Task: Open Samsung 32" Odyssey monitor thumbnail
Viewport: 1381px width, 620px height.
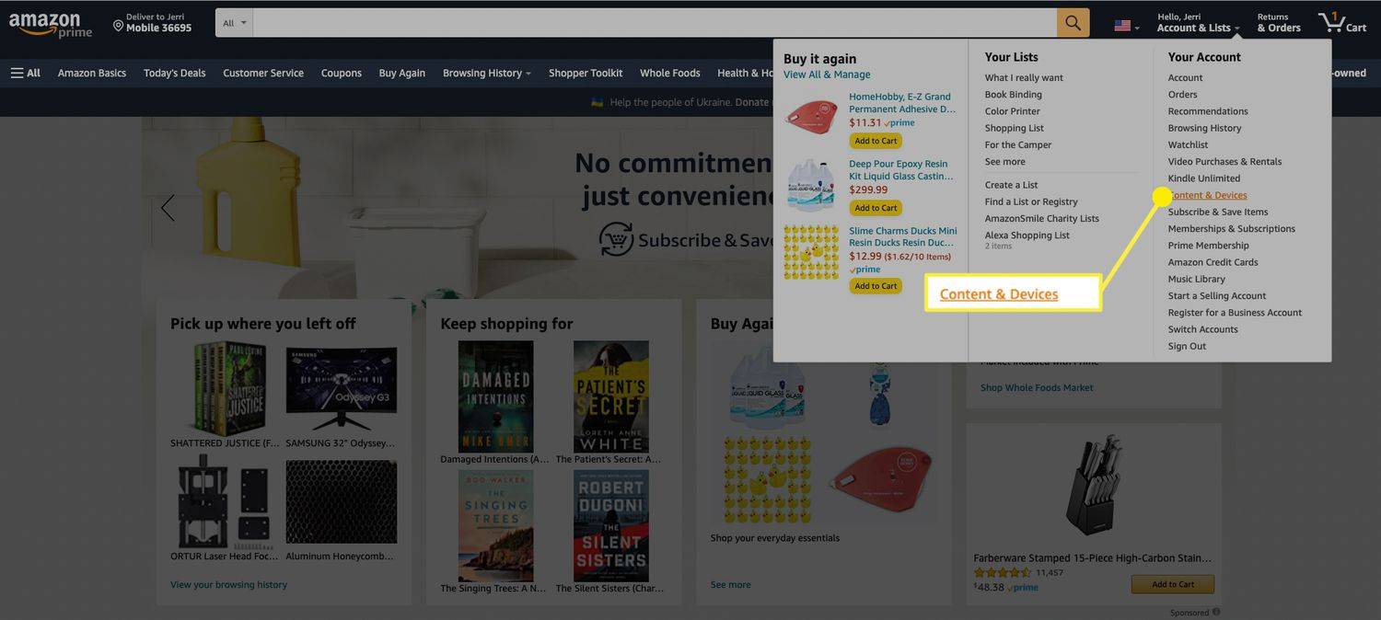Action: pyautogui.click(x=341, y=387)
